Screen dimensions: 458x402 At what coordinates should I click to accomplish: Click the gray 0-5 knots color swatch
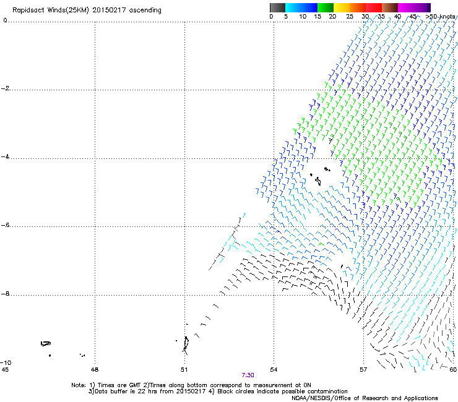point(277,7)
